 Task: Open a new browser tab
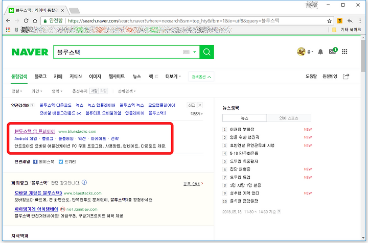(x=75, y=11)
